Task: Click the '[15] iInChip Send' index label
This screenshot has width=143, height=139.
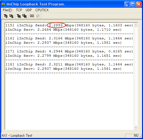Action: [26, 25]
